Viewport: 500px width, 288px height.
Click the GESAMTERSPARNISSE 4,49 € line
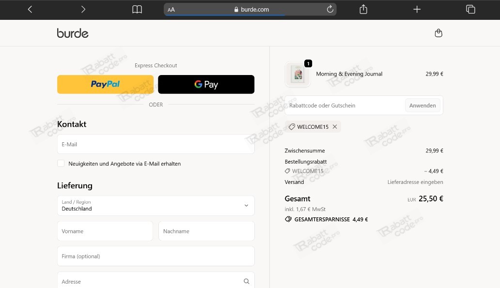point(326,219)
